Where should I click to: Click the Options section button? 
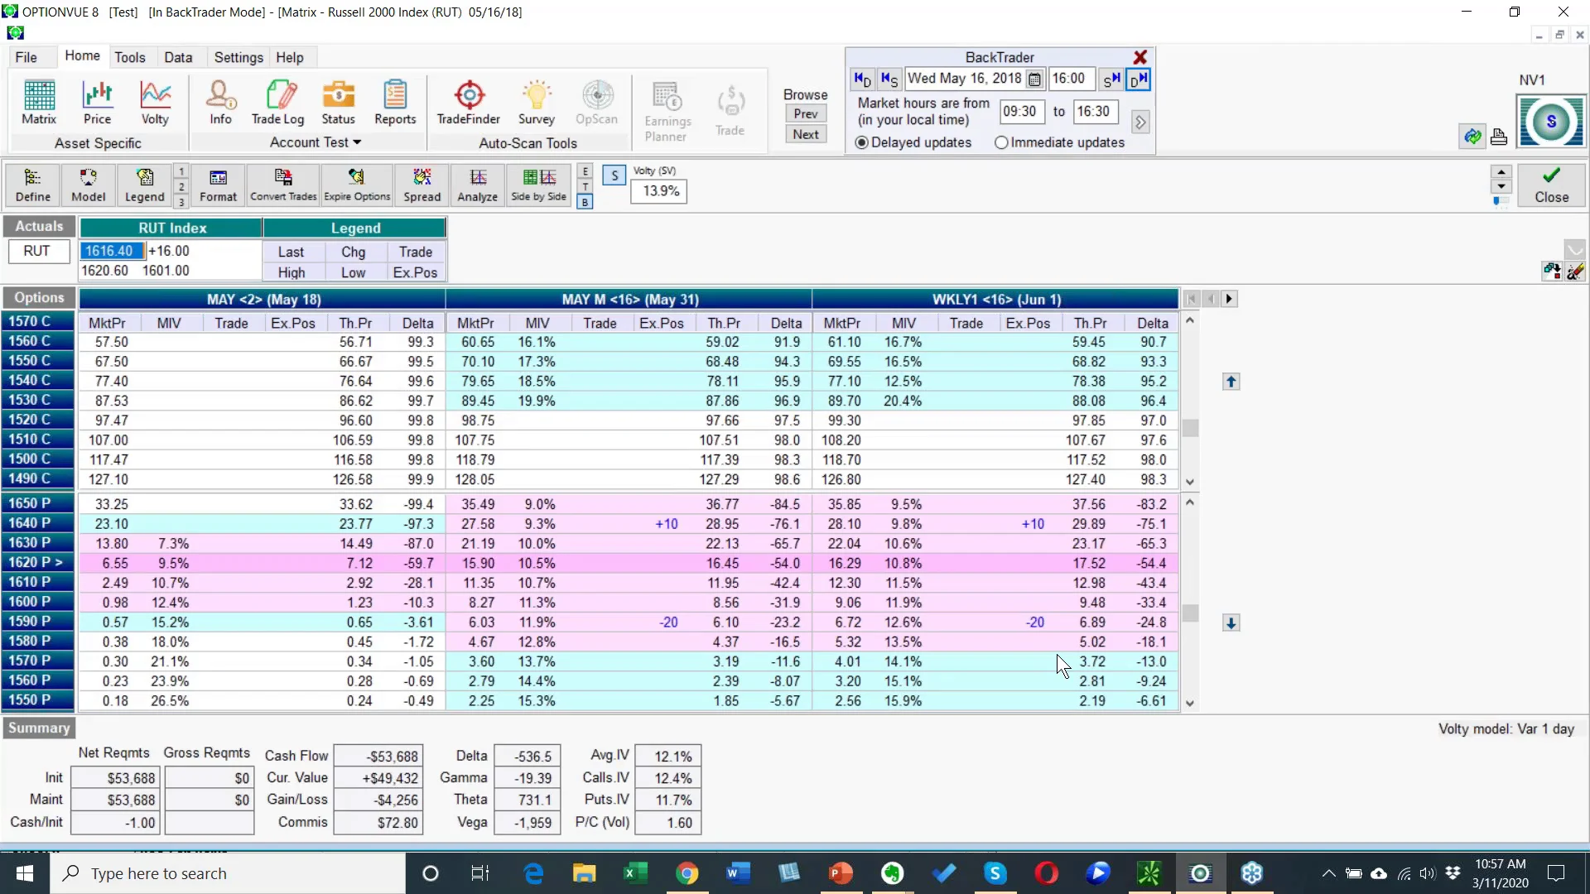coord(39,298)
